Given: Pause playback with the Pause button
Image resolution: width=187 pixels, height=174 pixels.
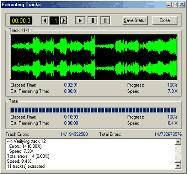Looking at the screenshot, I should tap(105, 20).
